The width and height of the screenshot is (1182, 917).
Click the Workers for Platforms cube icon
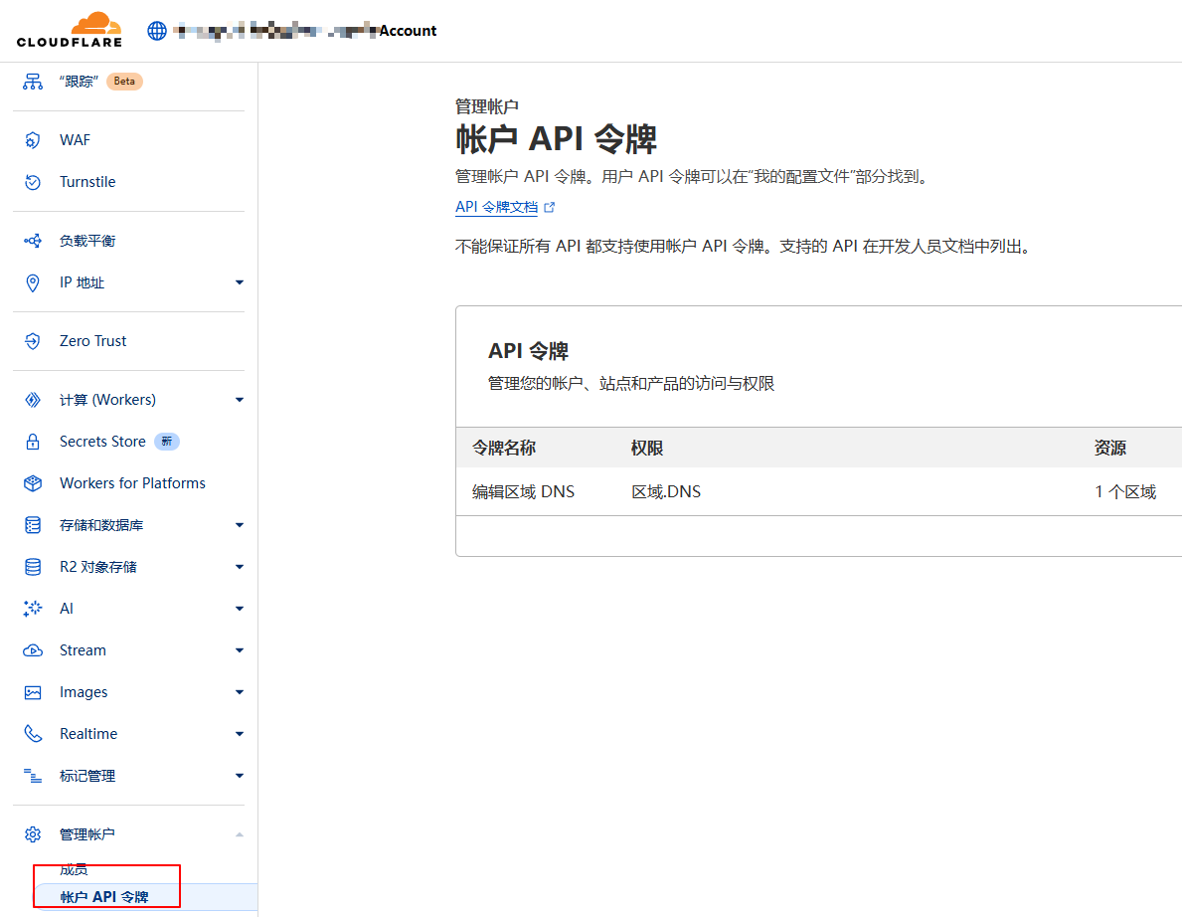[x=33, y=483]
